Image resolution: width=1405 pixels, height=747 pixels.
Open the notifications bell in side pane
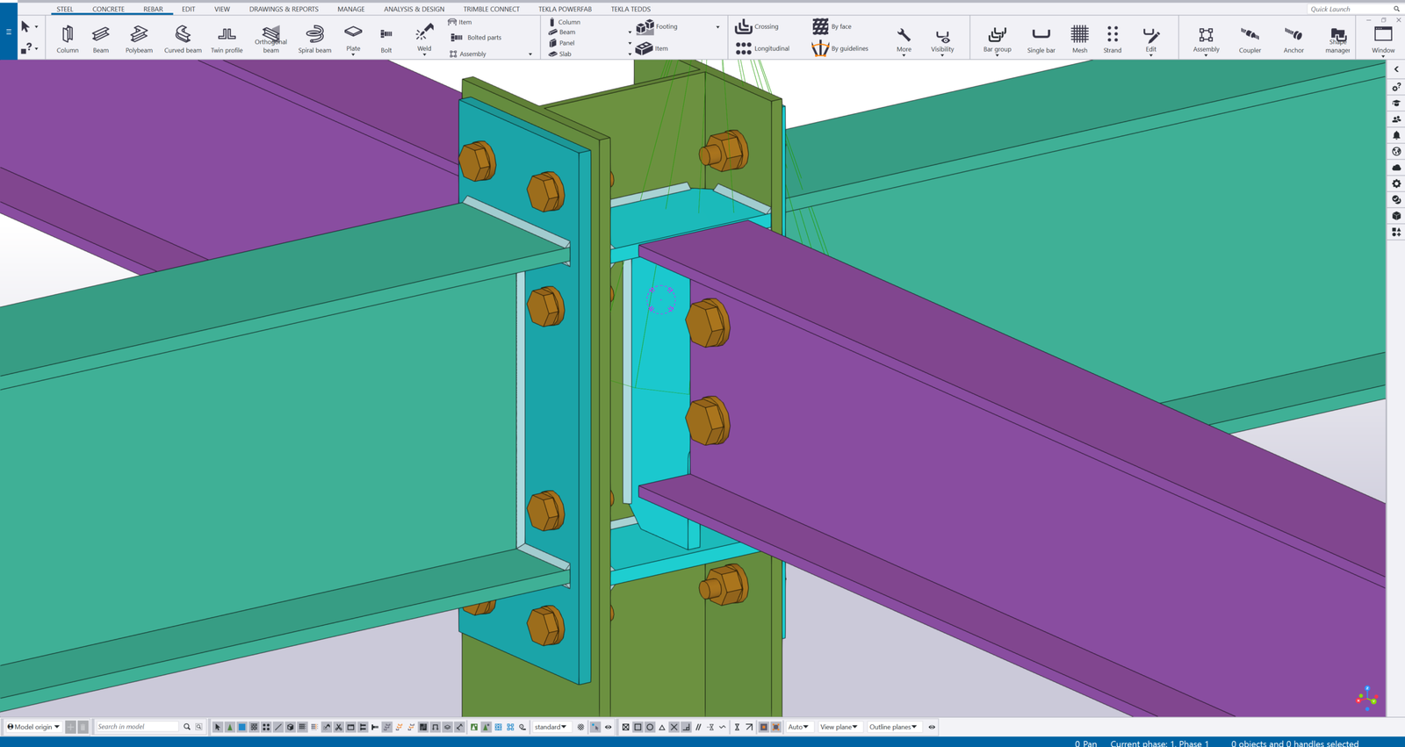(x=1396, y=135)
